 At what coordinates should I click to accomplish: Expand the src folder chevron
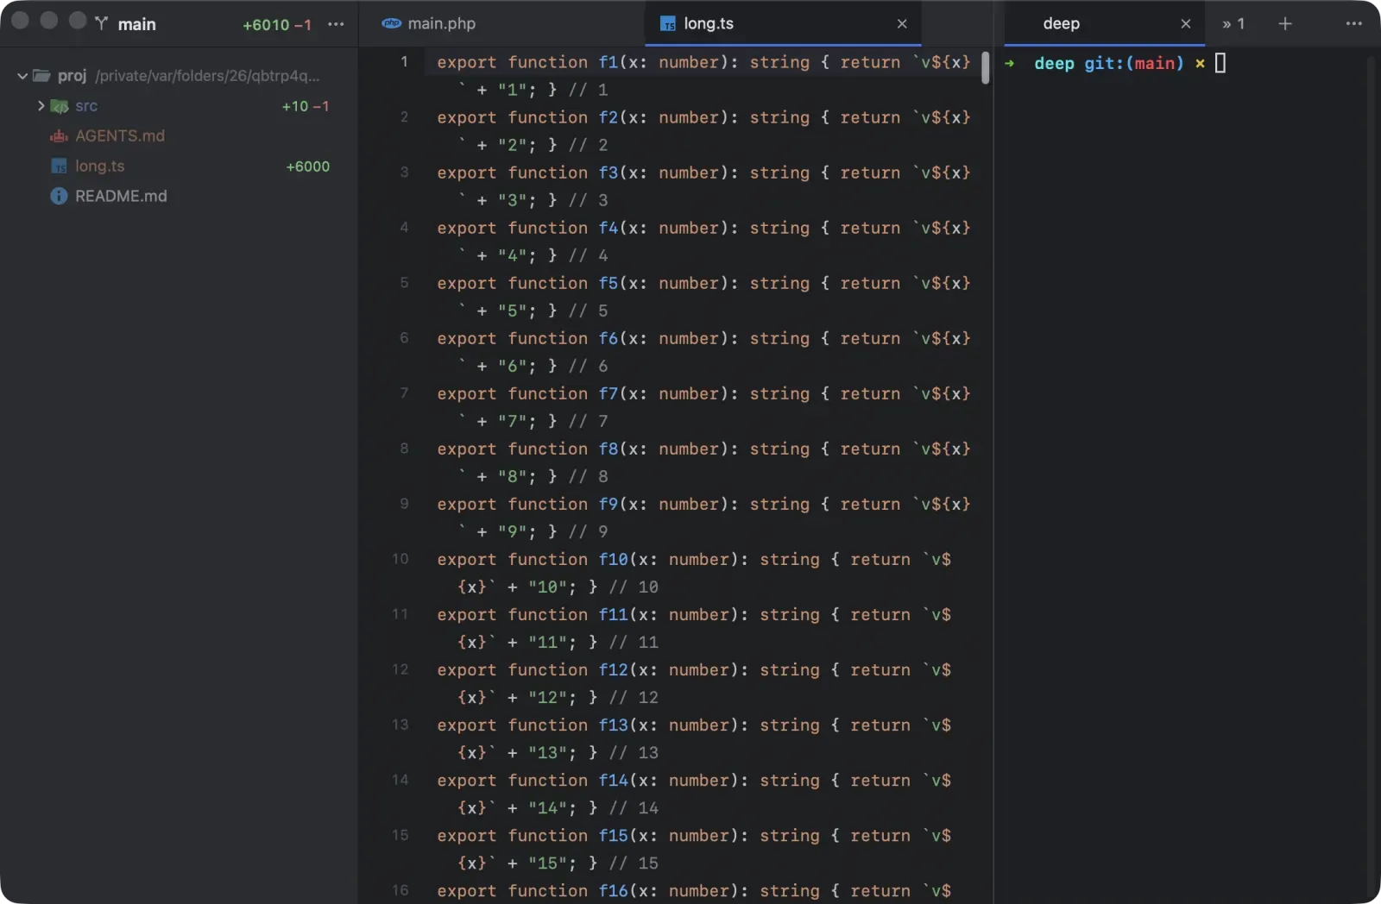pyautogui.click(x=41, y=105)
